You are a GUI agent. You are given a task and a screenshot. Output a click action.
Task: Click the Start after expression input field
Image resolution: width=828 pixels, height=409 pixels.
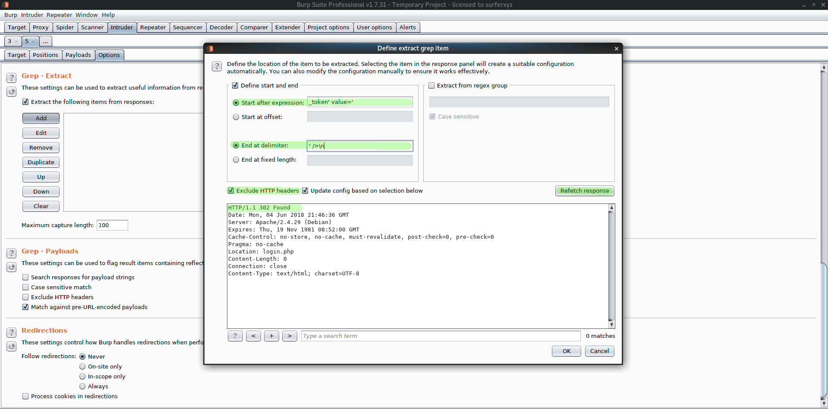(x=360, y=102)
